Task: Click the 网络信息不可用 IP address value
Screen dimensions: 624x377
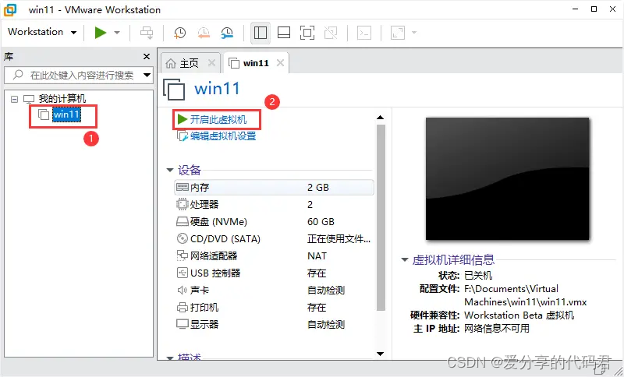Action: pos(497,328)
